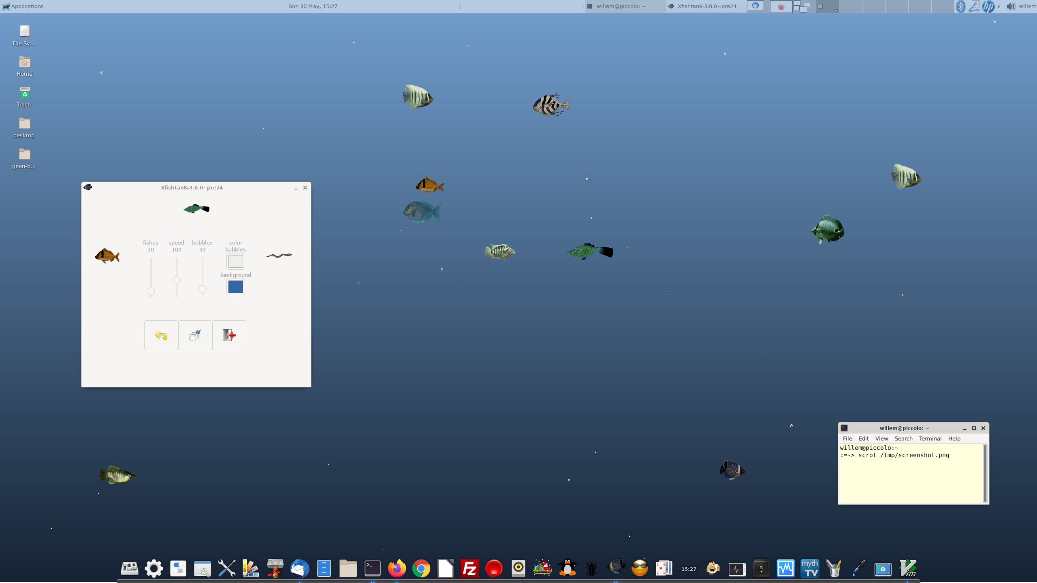Launch Firefox from the dock
The width and height of the screenshot is (1037, 583).
click(397, 568)
